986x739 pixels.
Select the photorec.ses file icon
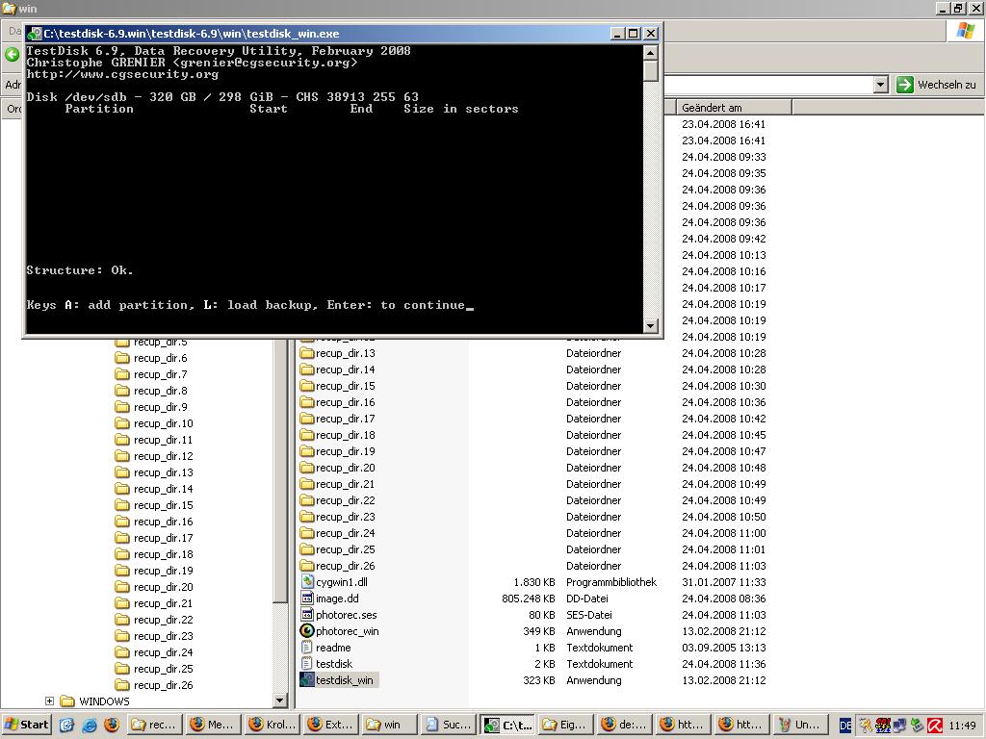[x=307, y=615]
